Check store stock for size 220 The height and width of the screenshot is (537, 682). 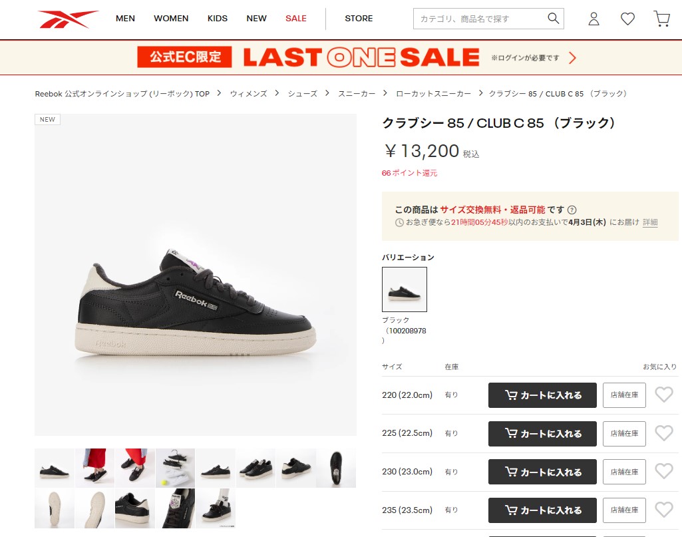pyautogui.click(x=624, y=395)
